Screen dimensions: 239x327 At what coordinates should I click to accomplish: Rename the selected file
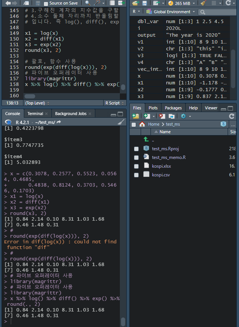[171, 116]
